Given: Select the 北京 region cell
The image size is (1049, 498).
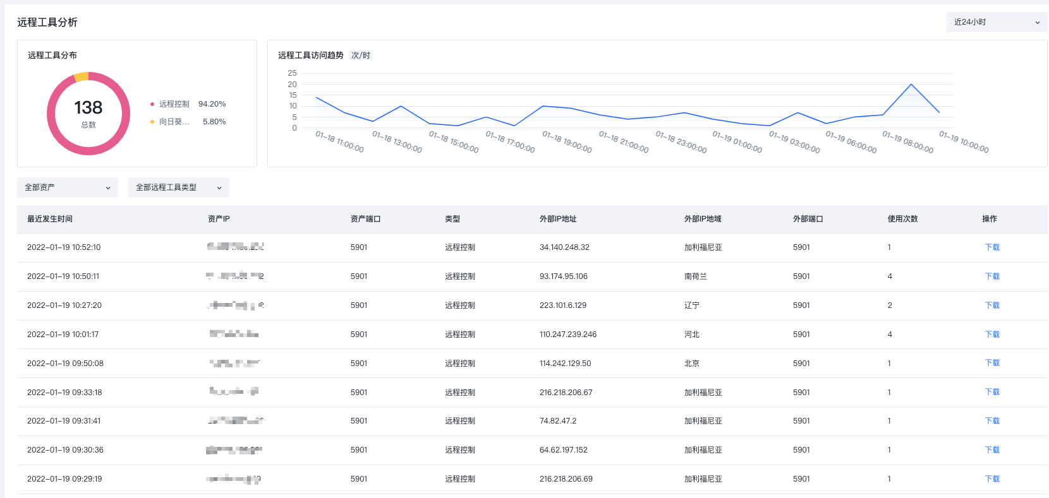Looking at the screenshot, I should (x=692, y=364).
